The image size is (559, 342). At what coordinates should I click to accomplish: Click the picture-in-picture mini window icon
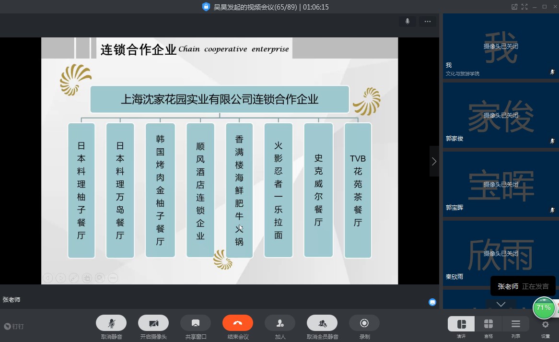(514, 7)
